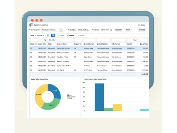The width and height of the screenshot is (177, 133).
Task: Click the Contact Person filter field
Action: click(x=90, y=40)
